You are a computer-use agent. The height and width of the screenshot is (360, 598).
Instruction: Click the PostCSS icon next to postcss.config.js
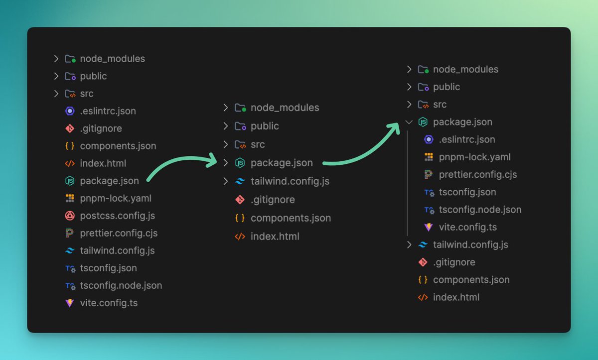click(x=69, y=216)
